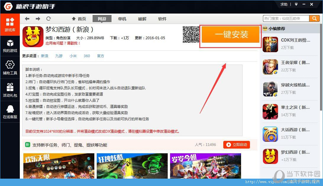The width and height of the screenshot is (323, 186).
Task: Open the 新浪 channel link
Action: point(45,56)
